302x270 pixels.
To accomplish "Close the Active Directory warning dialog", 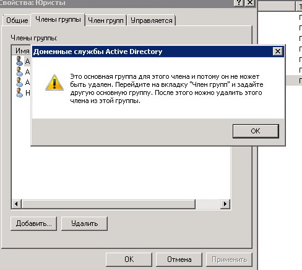I will point(277,51).
